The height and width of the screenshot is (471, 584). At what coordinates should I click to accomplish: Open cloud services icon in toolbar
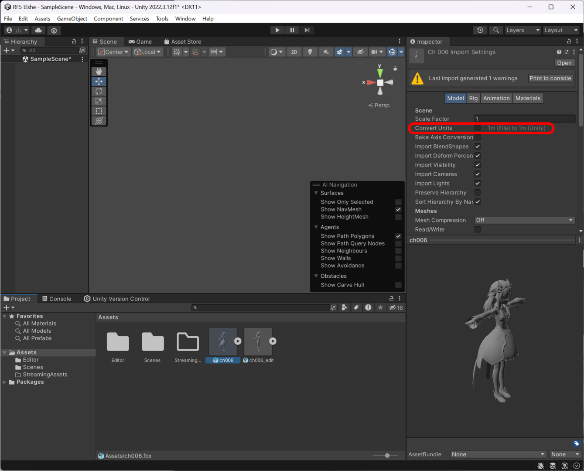[38, 30]
